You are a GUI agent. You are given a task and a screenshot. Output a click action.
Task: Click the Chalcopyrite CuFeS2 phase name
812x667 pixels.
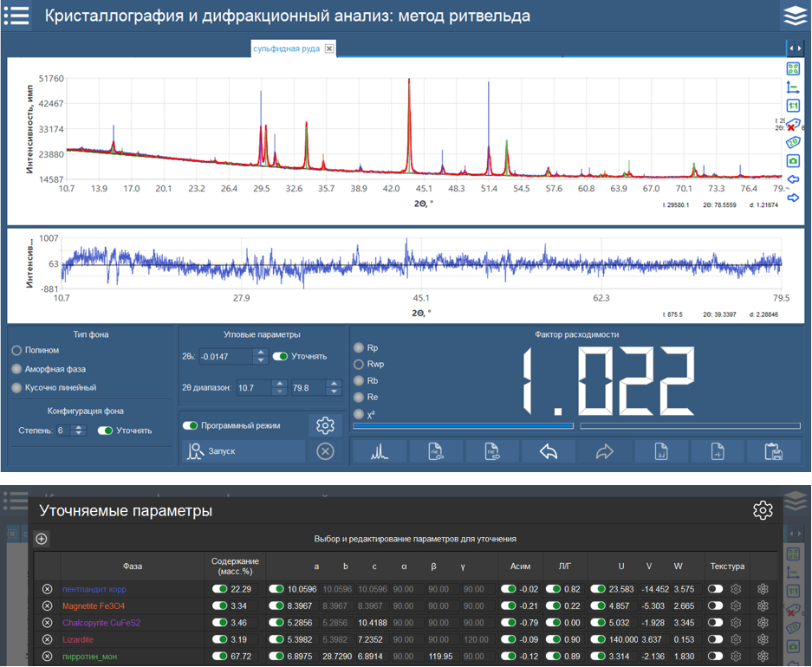coord(100,623)
